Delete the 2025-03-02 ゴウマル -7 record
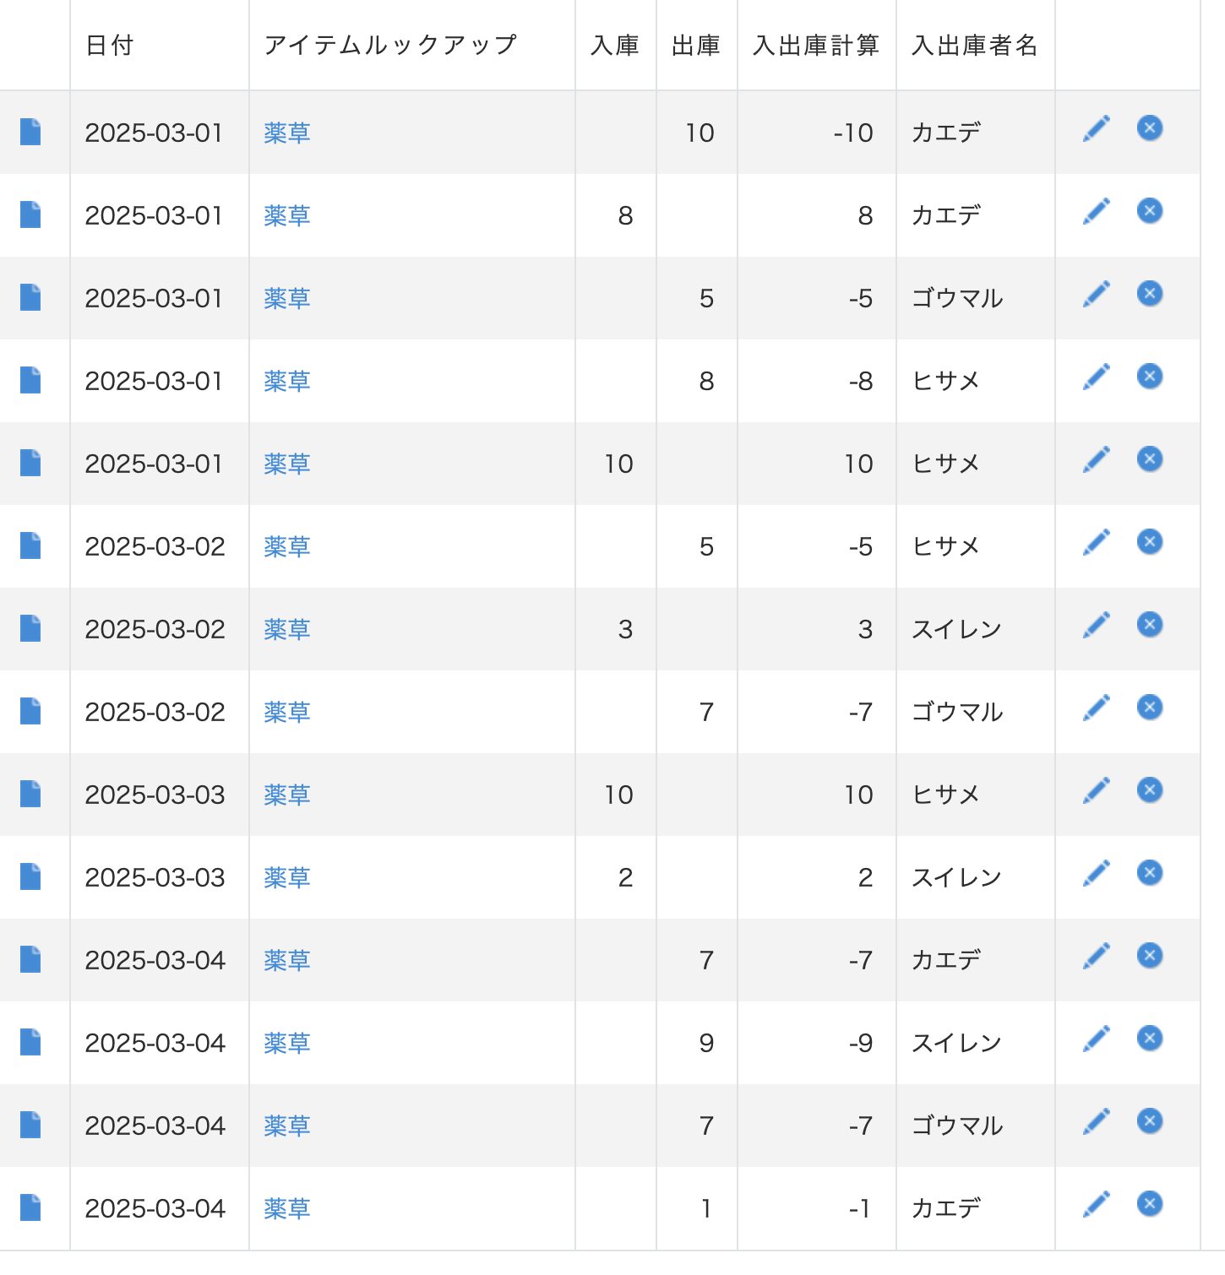Image resolution: width=1225 pixels, height=1275 pixels. 1149,708
